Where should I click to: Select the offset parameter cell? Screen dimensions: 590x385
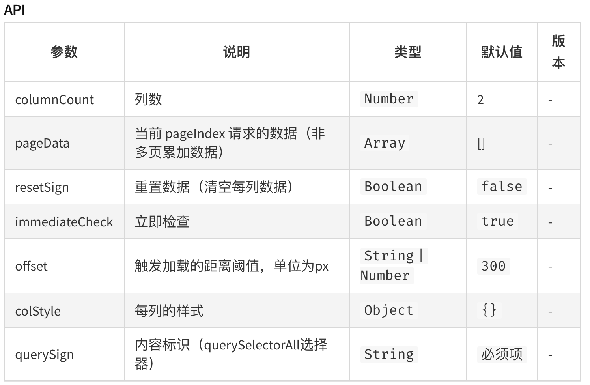[x=64, y=266]
